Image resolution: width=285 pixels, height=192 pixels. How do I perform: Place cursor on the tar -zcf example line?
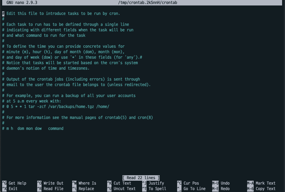(56, 107)
